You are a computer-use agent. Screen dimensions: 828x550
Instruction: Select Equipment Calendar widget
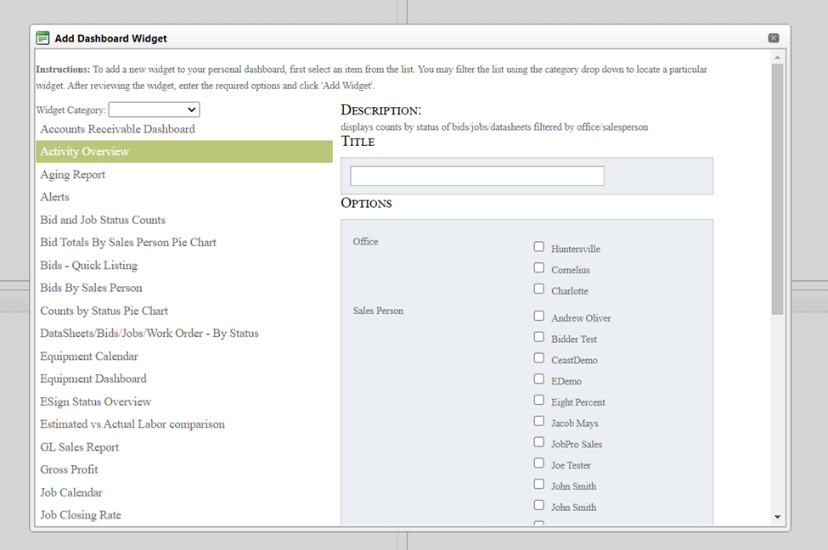pyautogui.click(x=89, y=356)
